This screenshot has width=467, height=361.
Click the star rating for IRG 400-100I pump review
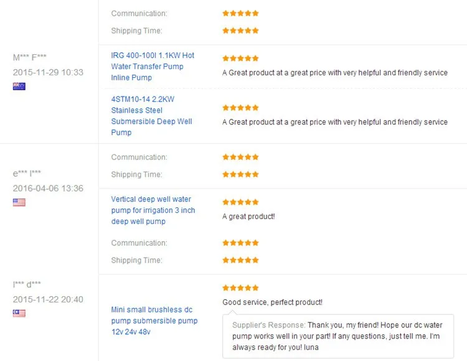(240, 59)
